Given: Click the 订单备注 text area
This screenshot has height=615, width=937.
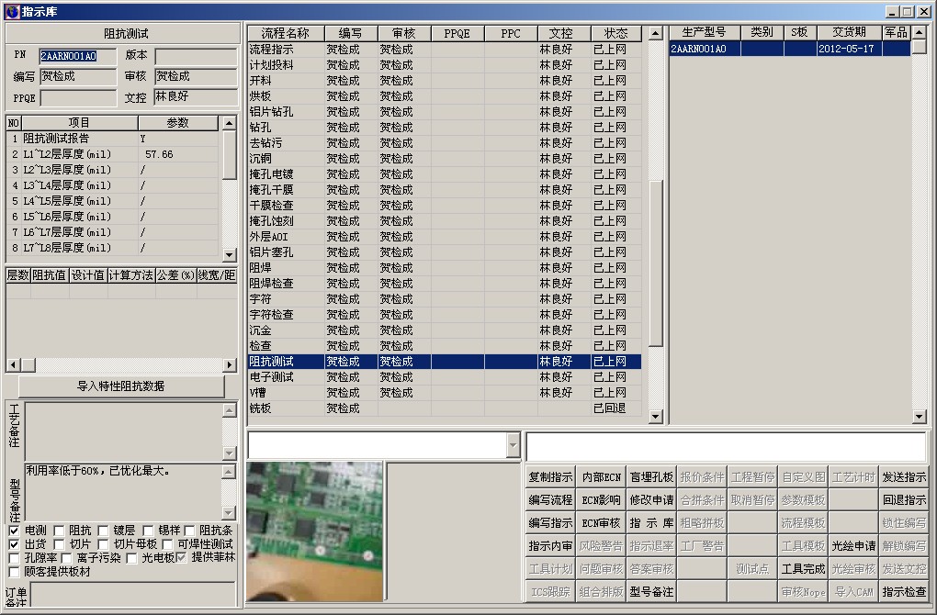Looking at the screenshot, I should [x=133, y=595].
